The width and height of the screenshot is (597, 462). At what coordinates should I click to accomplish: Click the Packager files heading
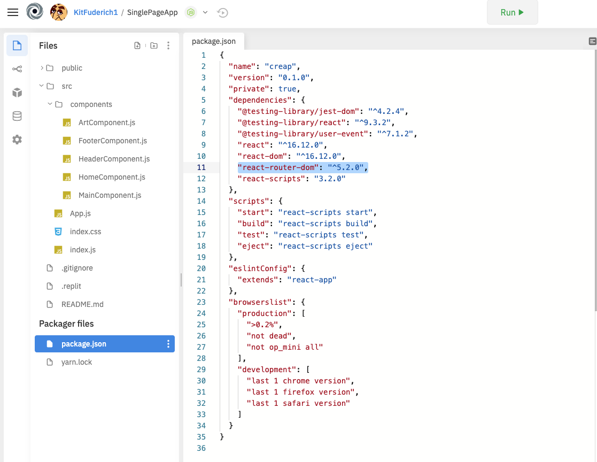point(66,324)
